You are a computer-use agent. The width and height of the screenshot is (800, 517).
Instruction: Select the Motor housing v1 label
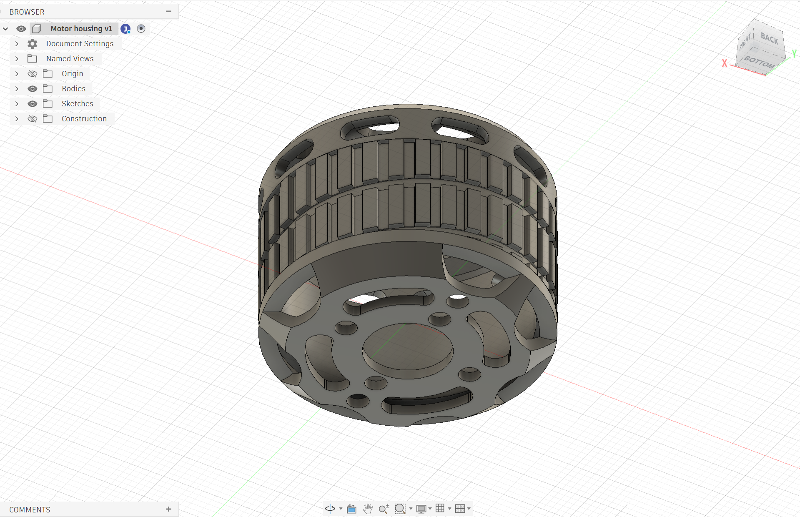(x=81, y=29)
